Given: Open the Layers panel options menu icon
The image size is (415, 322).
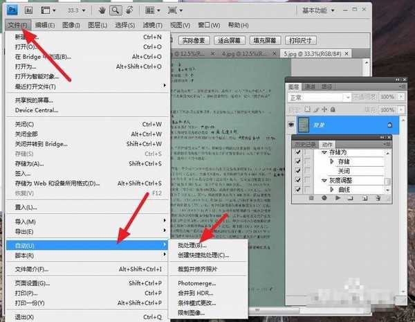Looking at the screenshot, I should coord(403,87).
